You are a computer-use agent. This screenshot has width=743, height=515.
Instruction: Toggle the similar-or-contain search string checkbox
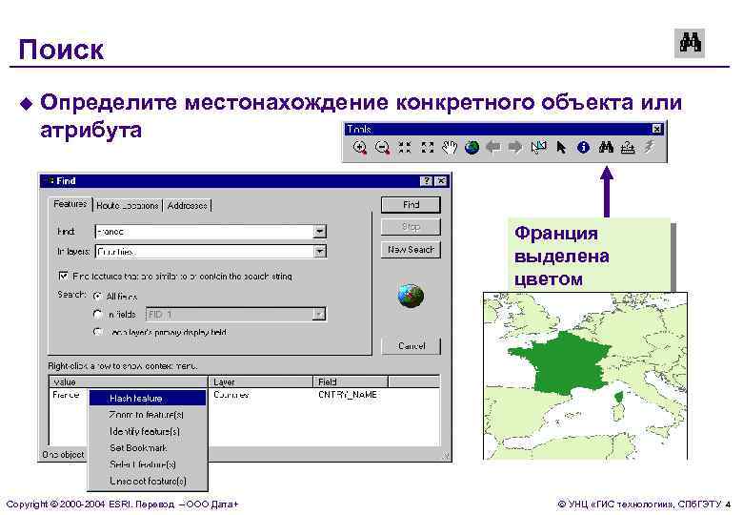click(63, 275)
